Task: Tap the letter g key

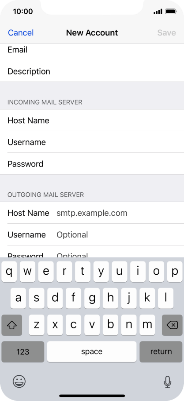Action: [x=92, y=298]
